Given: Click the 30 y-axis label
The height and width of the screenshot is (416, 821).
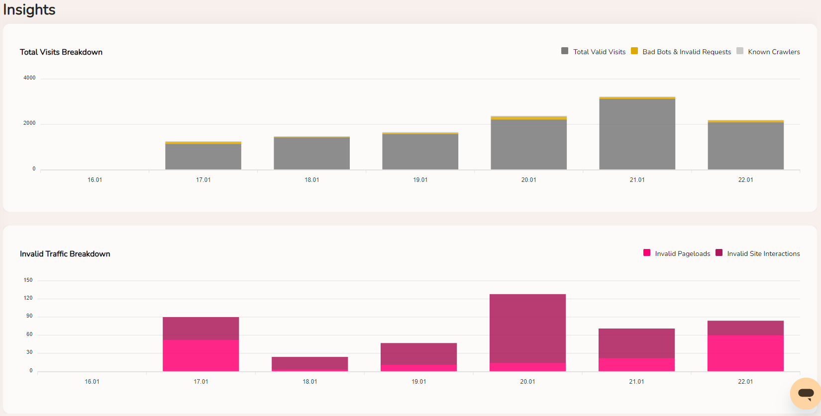Looking at the screenshot, I should 29,352.
